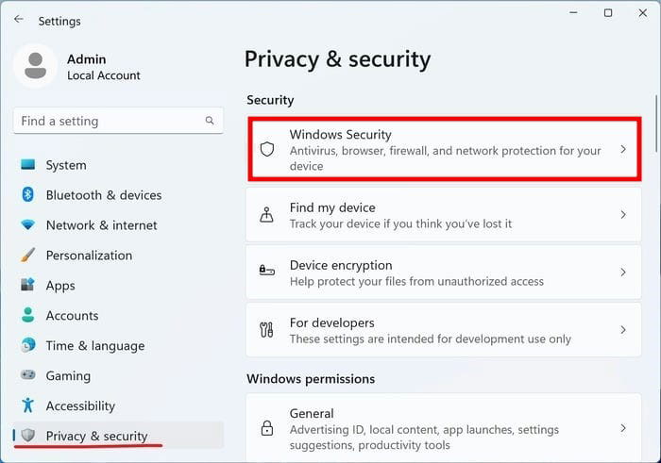Click the Find my device icon
This screenshot has width=661, height=463.
(266, 215)
